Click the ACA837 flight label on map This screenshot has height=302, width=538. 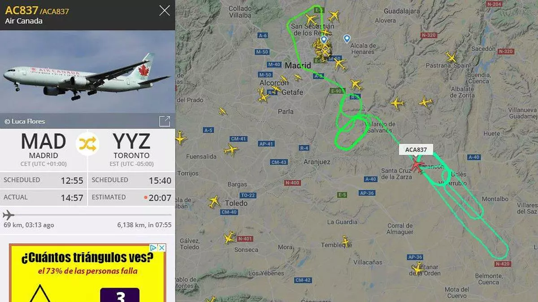416,150
